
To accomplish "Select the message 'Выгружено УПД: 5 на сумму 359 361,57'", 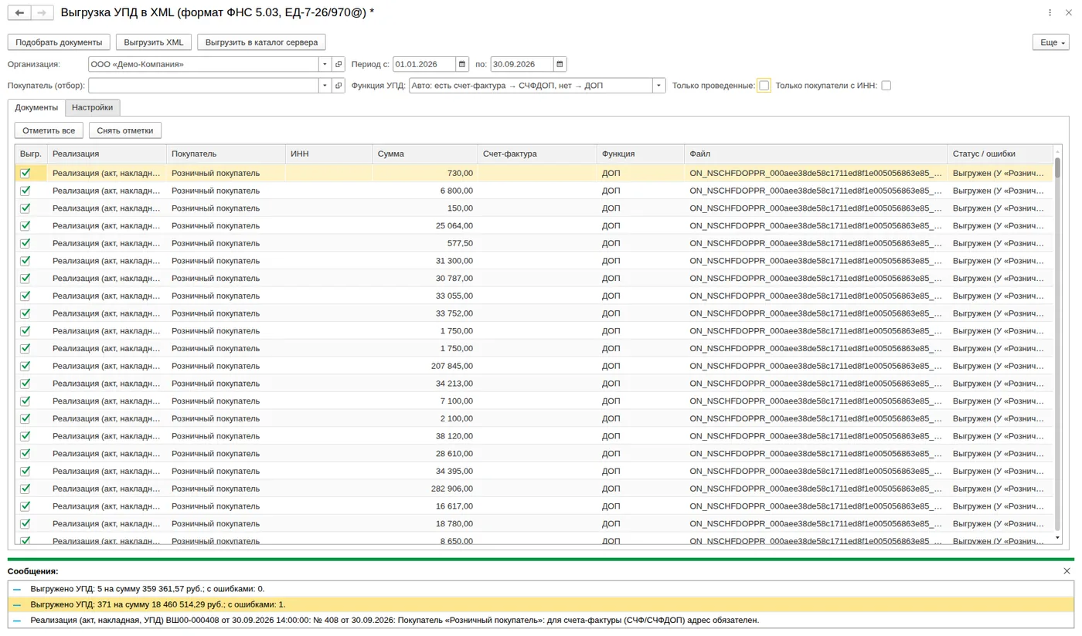I will 541,589.
